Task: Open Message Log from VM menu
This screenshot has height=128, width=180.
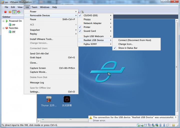Action: tap(51, 82)
